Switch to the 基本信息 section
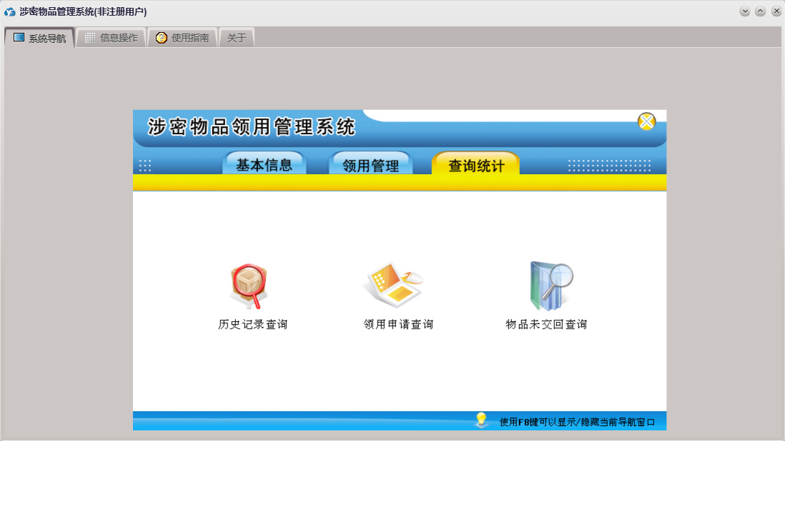The width and height of the screenshot is (785, 516). coord(264,163)
